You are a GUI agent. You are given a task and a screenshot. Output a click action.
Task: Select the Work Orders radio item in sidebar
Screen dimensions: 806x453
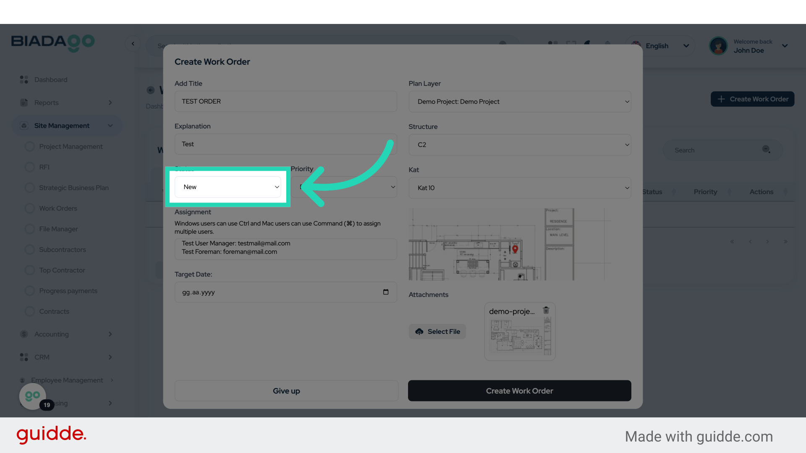[30, 208]
